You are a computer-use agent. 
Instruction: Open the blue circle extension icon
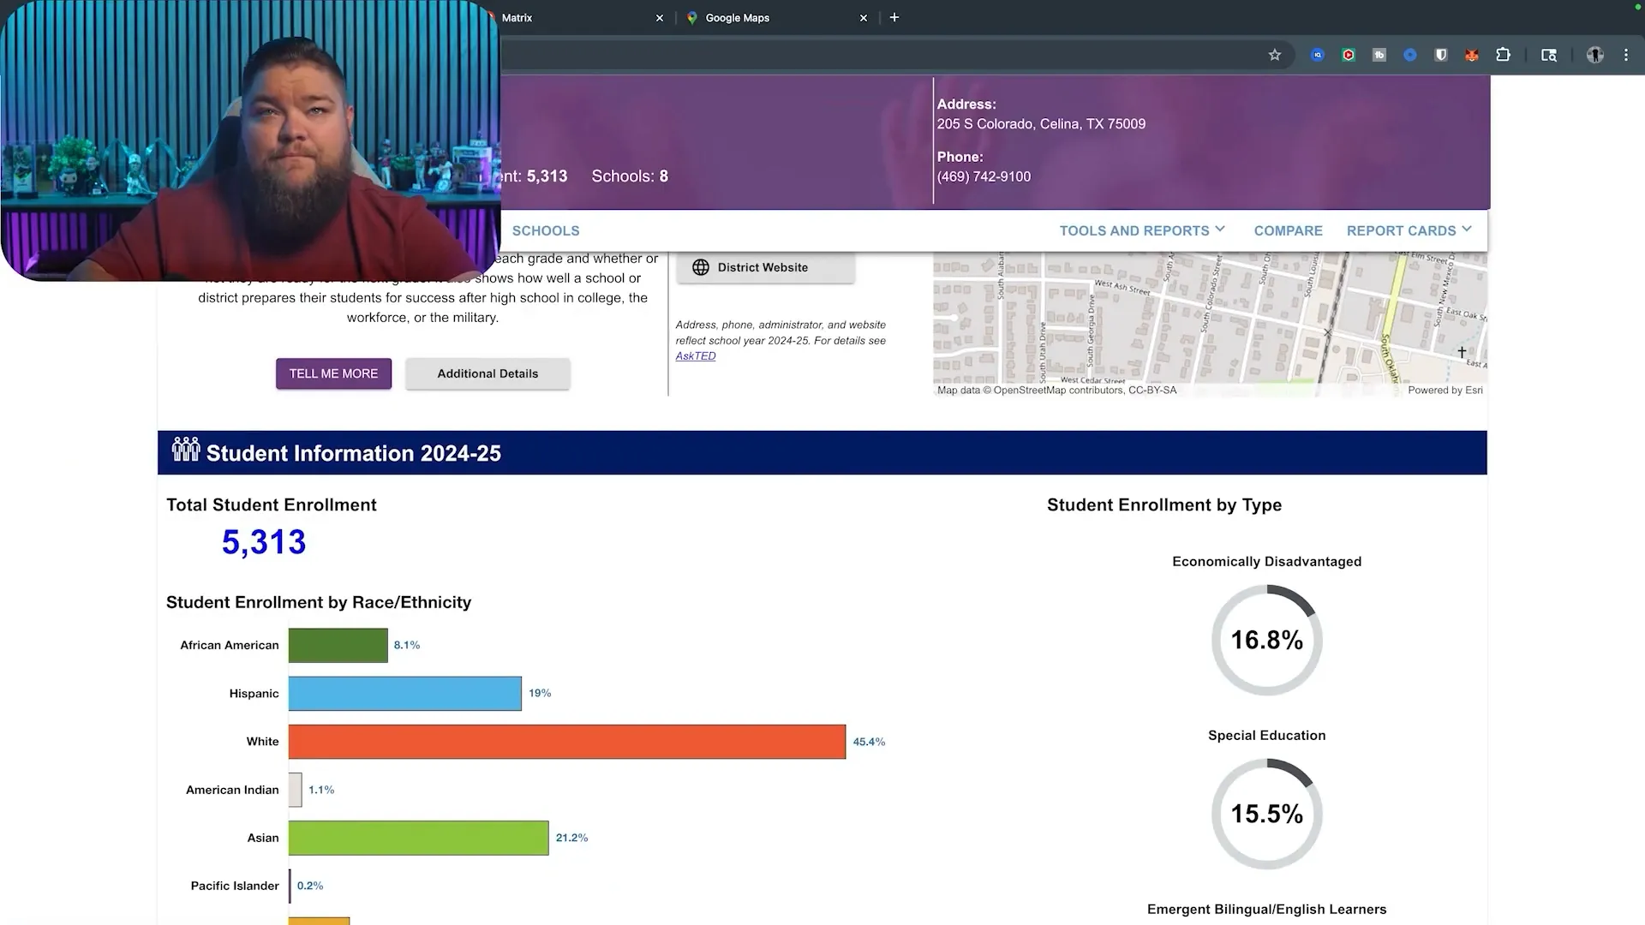click(1410, 55)
